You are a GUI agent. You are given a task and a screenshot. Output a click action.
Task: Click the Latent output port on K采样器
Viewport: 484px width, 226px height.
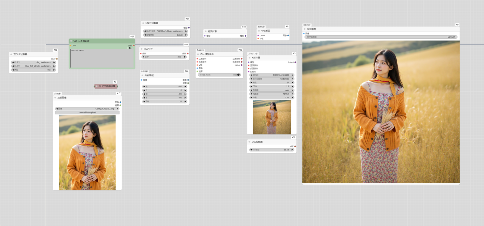click(x=295, y=62)
